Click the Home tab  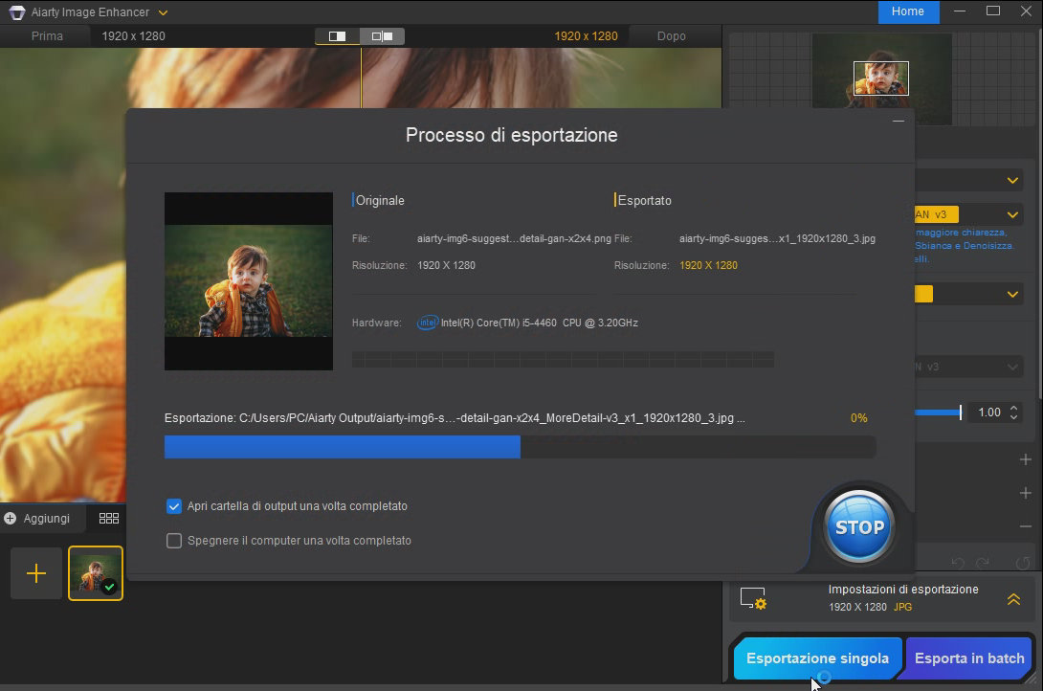[907, 11]
